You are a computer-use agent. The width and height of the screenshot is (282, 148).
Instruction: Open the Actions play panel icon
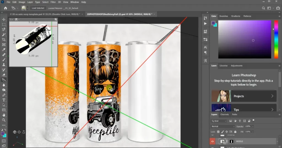click(x=205, y=24)
